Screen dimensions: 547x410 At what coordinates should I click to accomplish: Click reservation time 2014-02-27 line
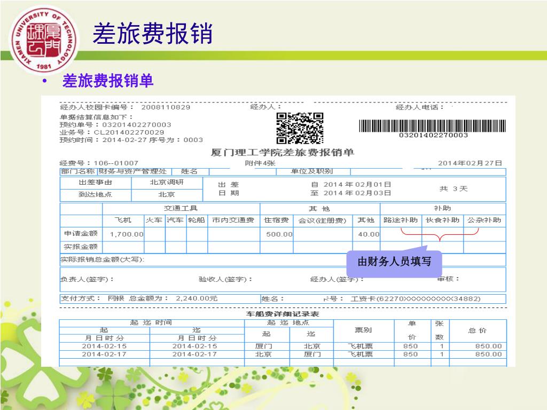pyautogui.click(x=131, y=140)
